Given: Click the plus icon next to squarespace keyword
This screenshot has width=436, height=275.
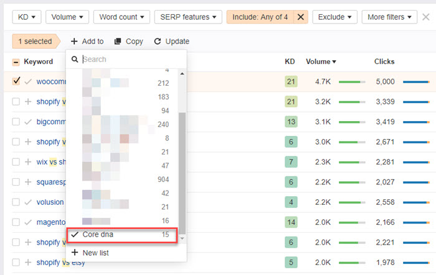Looking at the screenshot, I should tap(28, 182).
